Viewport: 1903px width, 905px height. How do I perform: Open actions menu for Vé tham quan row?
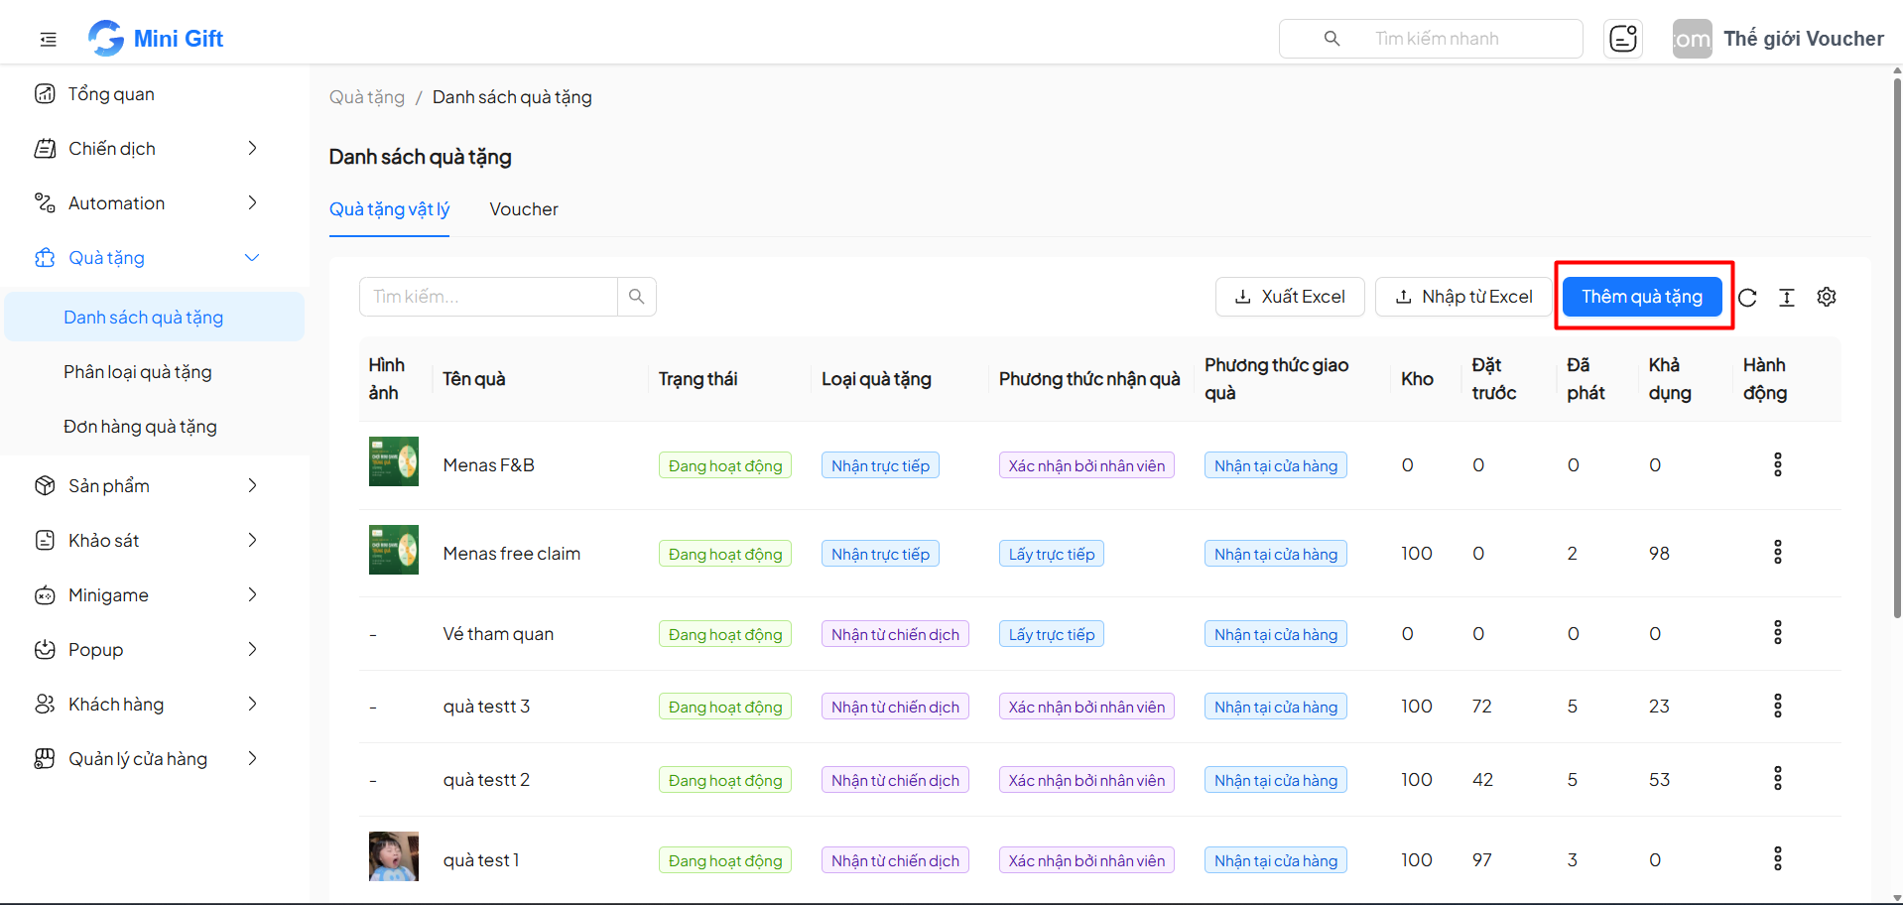point(1778,632)
